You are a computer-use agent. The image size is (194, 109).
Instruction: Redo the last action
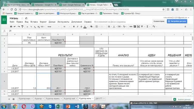point(18,27)
